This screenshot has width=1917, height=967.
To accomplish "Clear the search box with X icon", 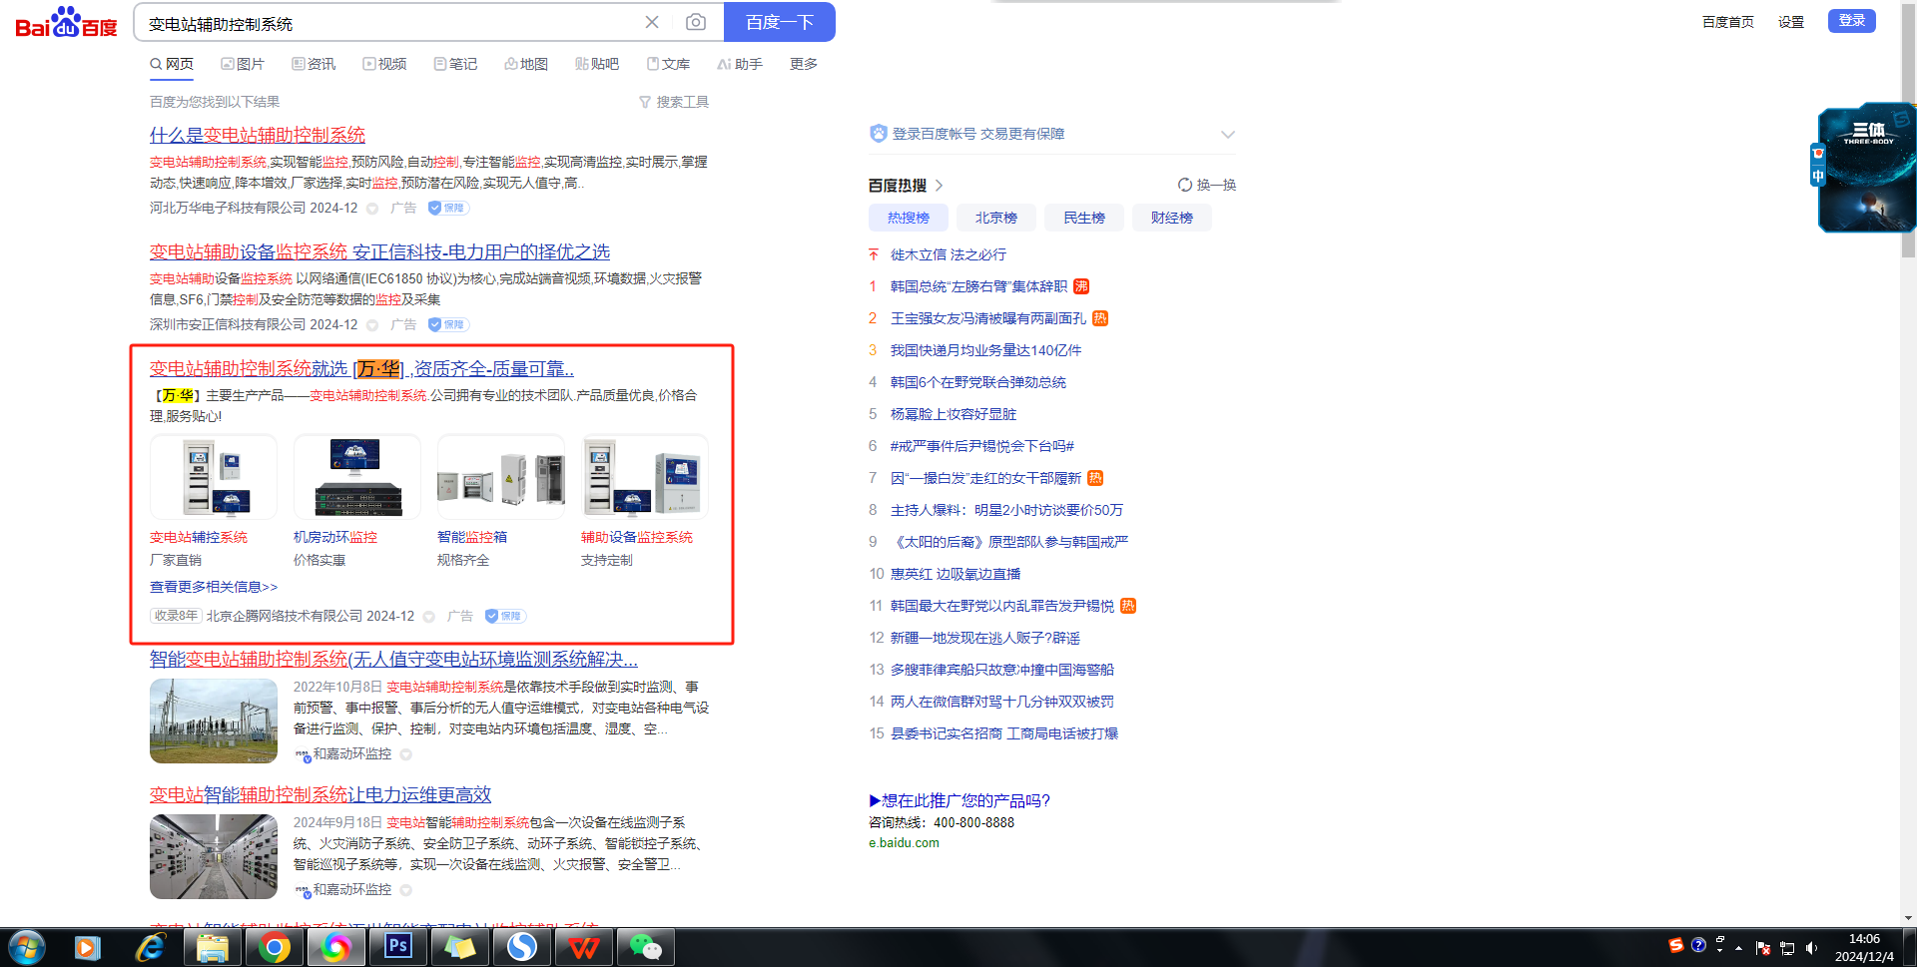I will [x=652, y=22].
